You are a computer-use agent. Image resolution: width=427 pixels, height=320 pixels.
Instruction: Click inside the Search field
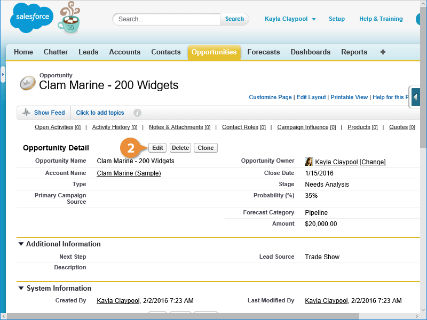pos(167,19)
